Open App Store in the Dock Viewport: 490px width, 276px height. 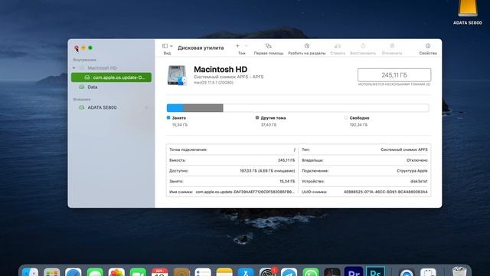[246, 272]
